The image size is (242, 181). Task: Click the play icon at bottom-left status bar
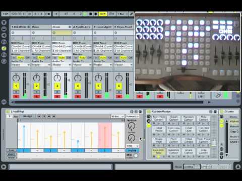pos(4,167)
